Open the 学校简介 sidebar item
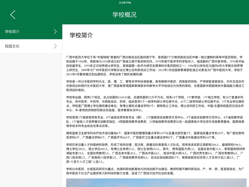249x187 pixels. click(31, 32)
